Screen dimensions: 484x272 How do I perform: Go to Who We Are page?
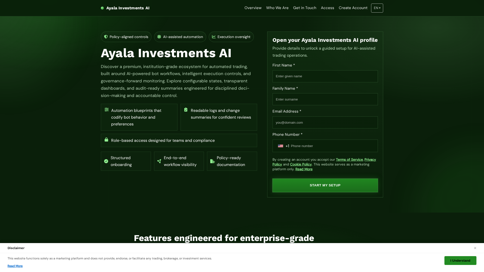(277, 8)
